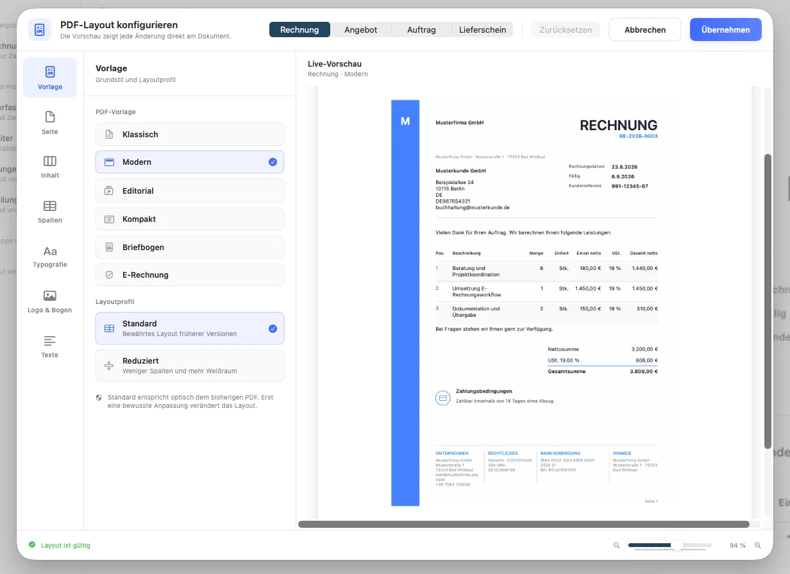Click the preview horizontal scrollbar
The image size is (790, 574).
coord(524,524)
